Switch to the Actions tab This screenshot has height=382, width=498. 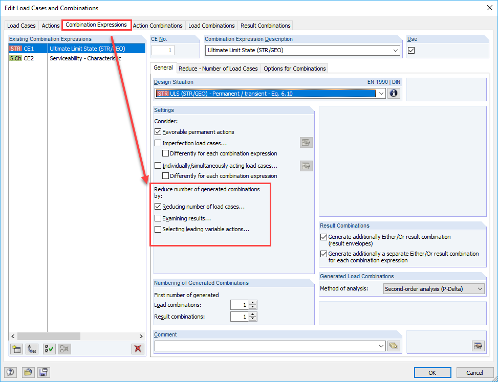(x=51, y=26)
